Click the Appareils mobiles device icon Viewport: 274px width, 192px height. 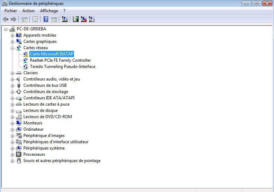[19, 35]
